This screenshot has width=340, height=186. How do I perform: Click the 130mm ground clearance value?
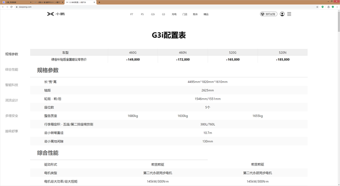[208, 141]
